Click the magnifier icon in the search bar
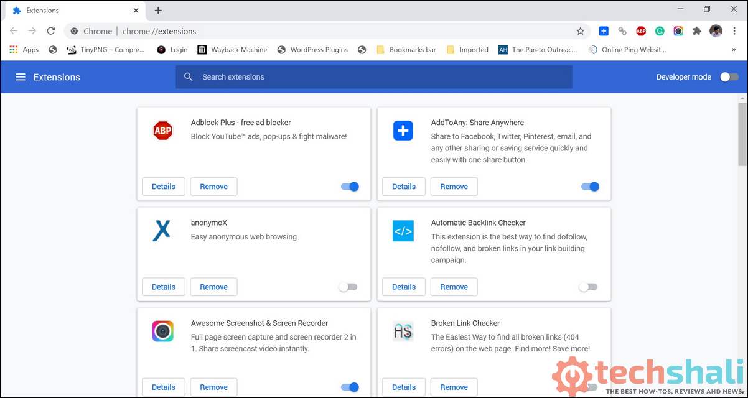The image size is (748, 398). [x=189, y=77]
